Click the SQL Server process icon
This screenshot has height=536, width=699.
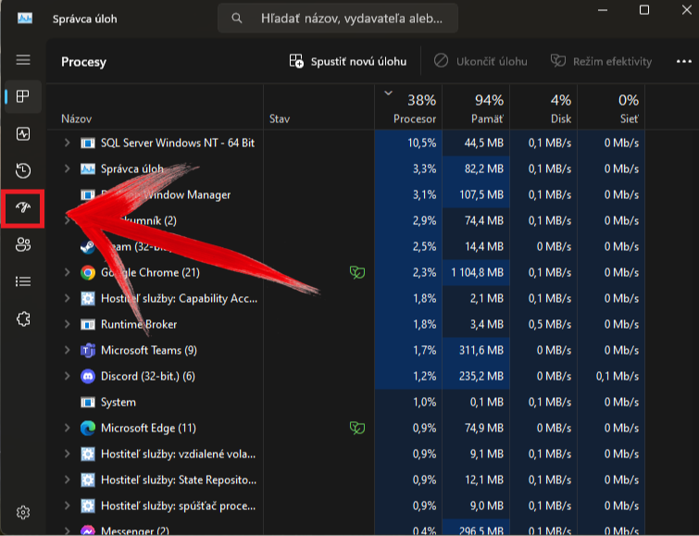point(88,143)
